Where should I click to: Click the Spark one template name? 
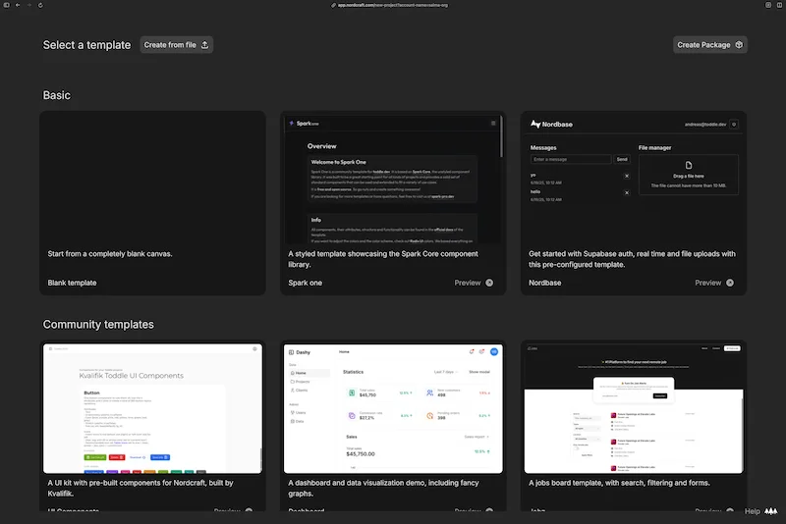pyautogui.click(x=306, y=283)
